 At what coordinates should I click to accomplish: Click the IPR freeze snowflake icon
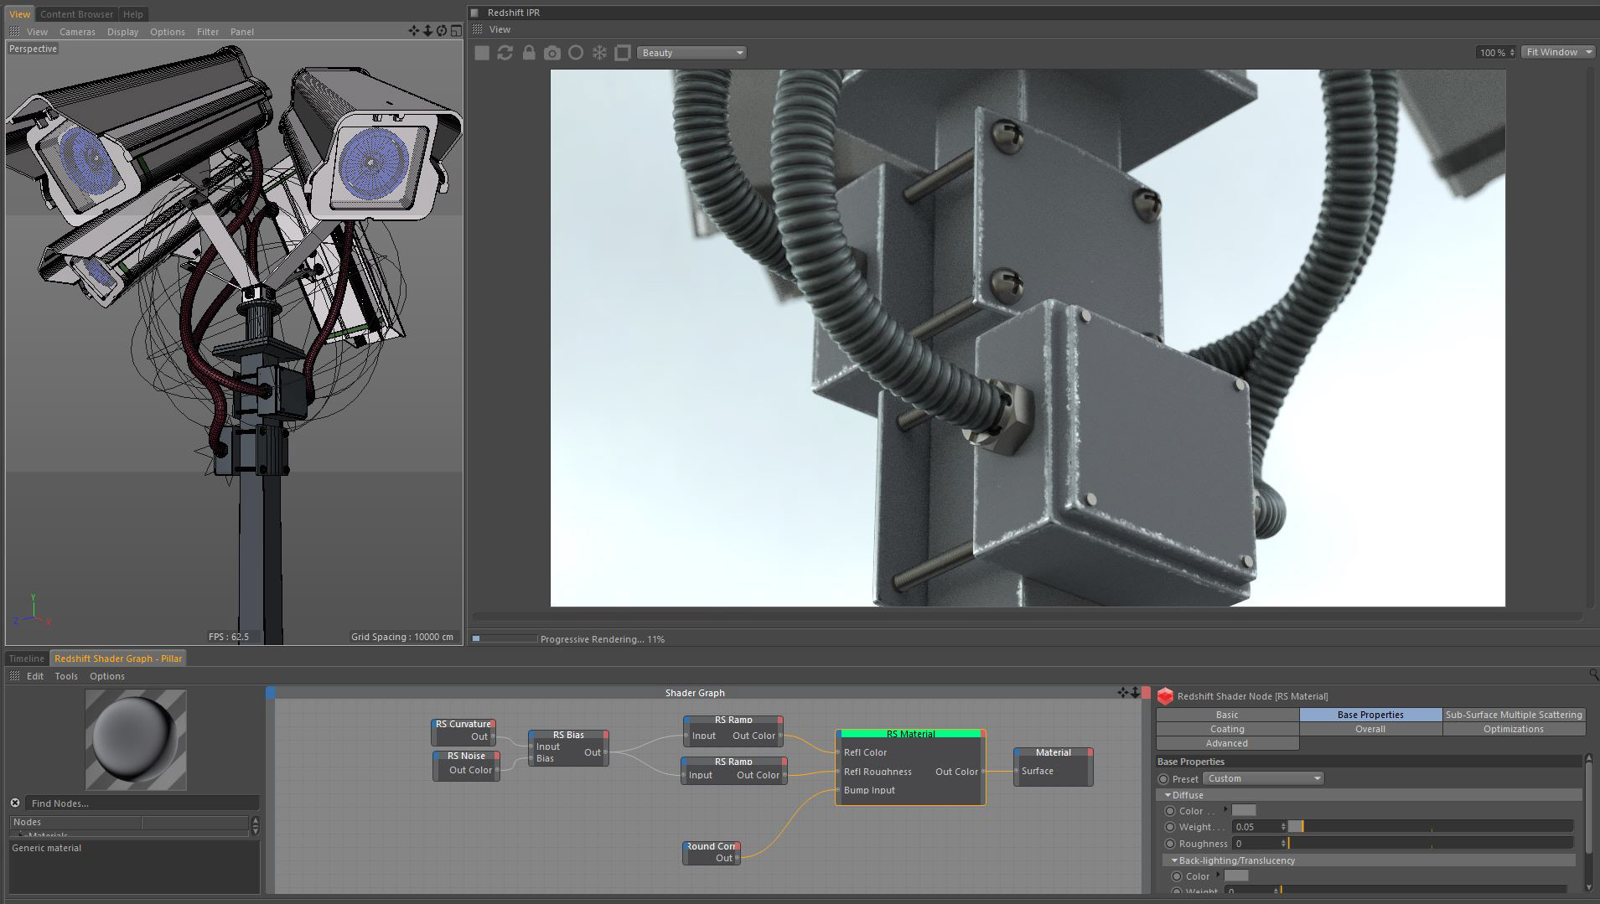[x=599, y=53]
